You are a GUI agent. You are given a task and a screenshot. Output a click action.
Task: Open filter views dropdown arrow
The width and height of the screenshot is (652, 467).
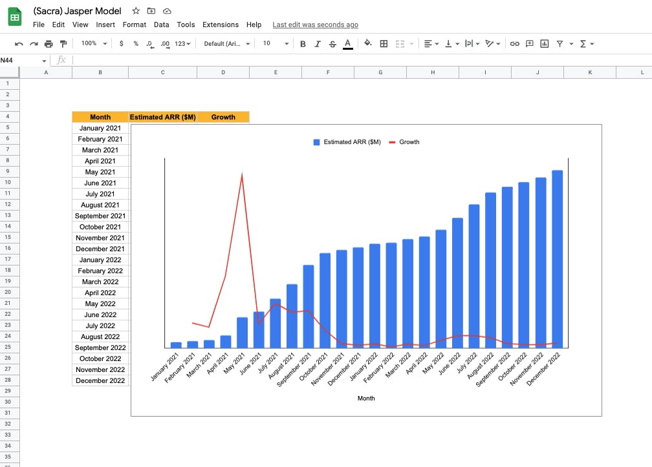pyautogui.click(x=571, y=43)
